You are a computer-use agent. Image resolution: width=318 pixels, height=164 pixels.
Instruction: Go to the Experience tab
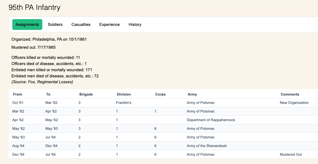coord(109,25)
